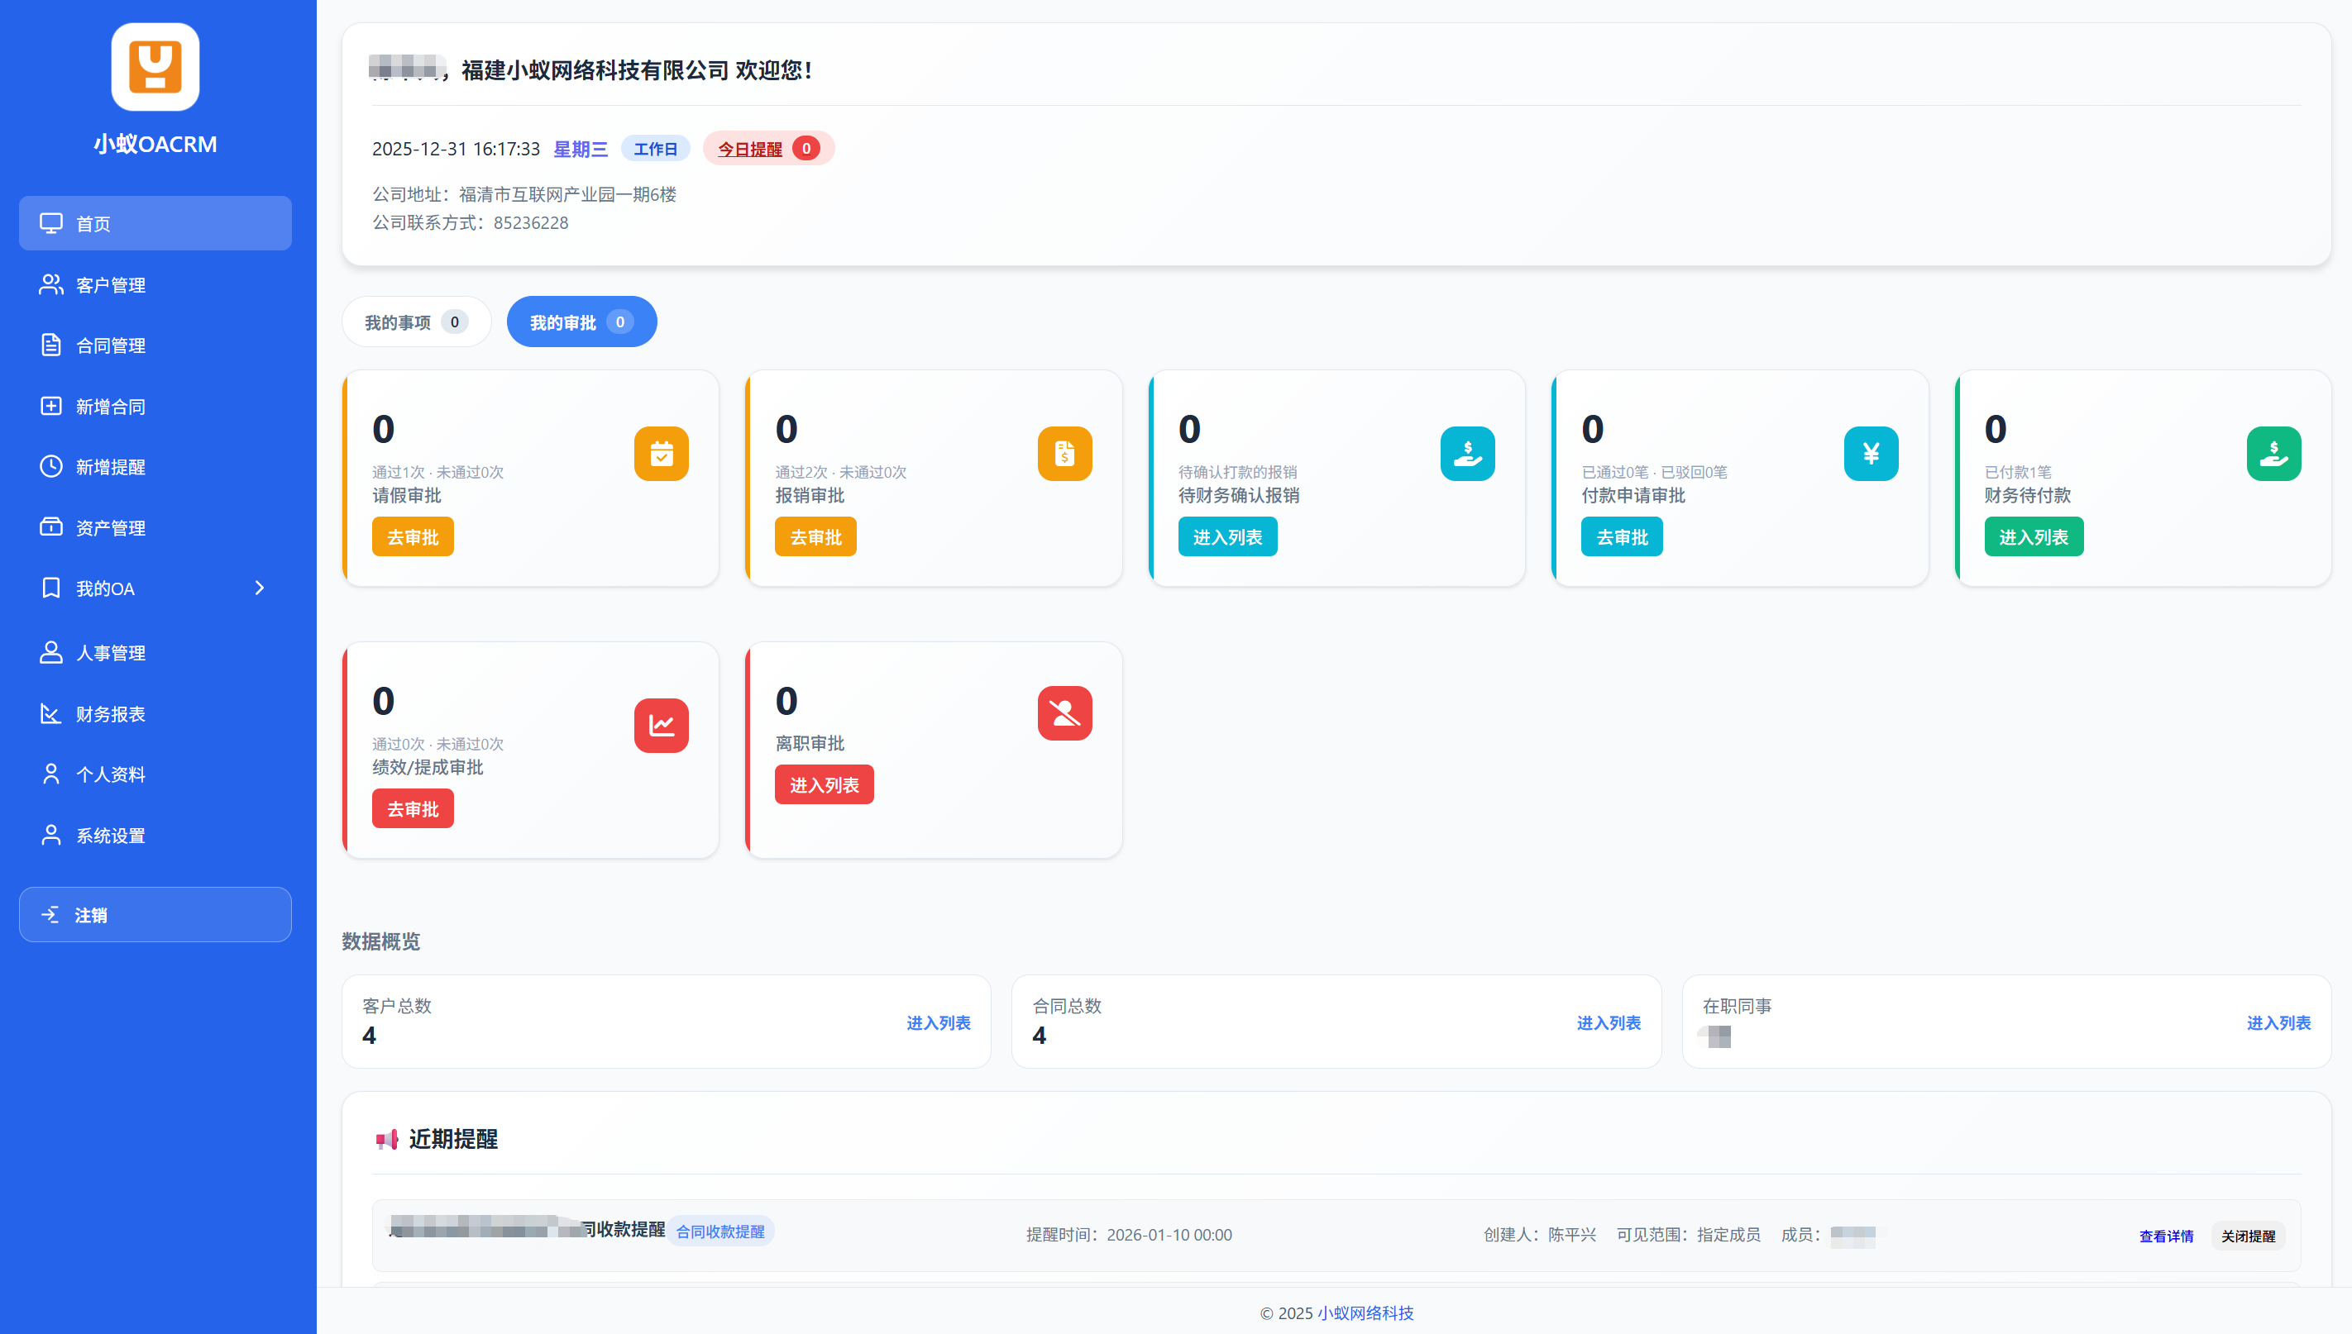Click the red crossed-out user icon on 离职审批 card
This screenshot has height=1334, width=2352.
coord(1064,712)
